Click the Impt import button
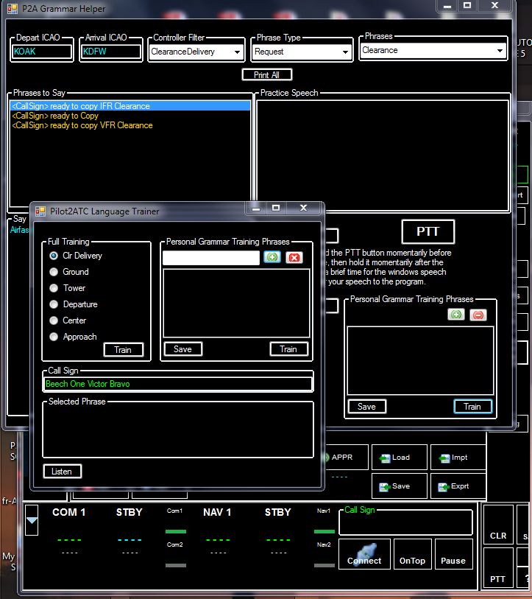 coord(458,458)
